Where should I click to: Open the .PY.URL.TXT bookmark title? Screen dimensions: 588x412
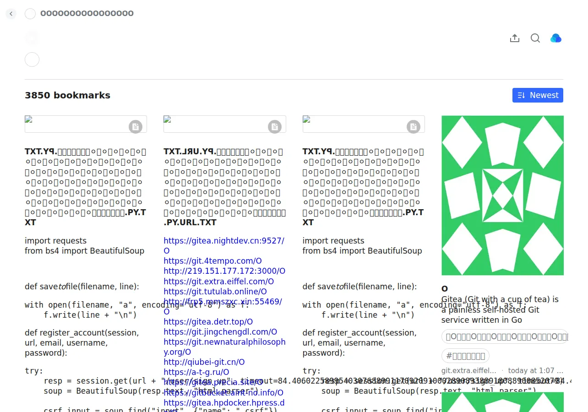point(224,186)
